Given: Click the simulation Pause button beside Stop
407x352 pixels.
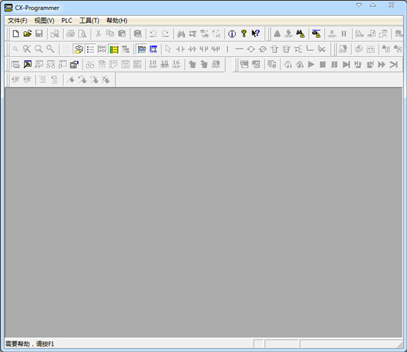Looking at the screenshot, I should pos(334,64).
